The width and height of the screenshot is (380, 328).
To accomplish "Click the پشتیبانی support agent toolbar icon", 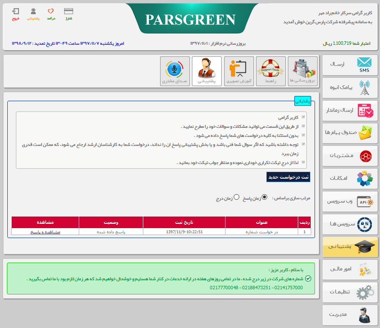I will pos(207,71).
